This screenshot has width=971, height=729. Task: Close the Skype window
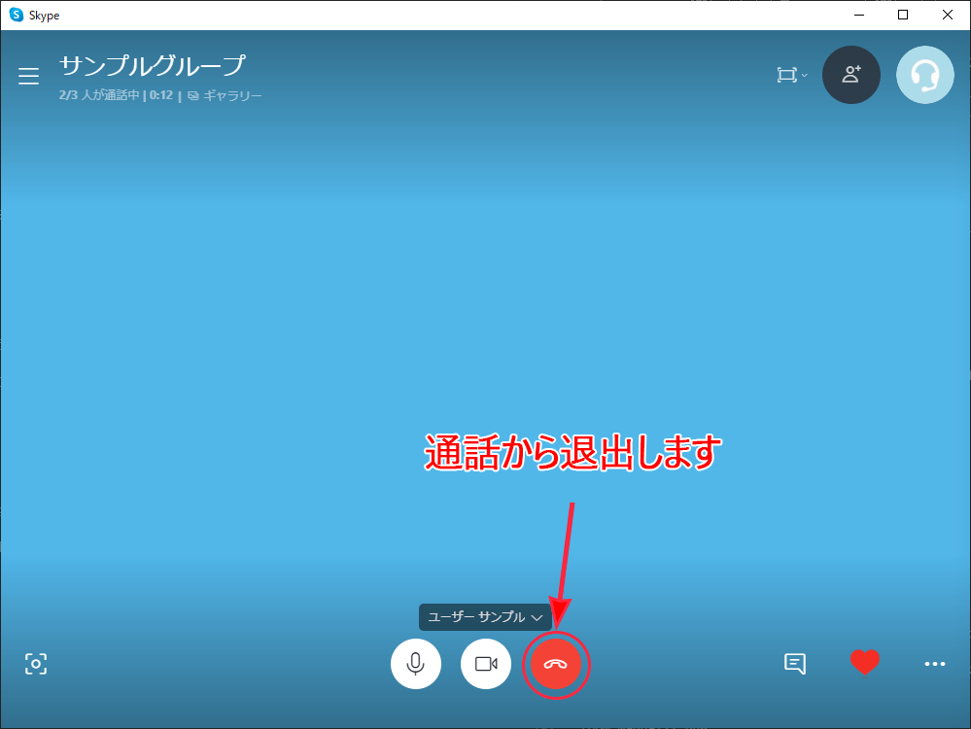[948, 15]
